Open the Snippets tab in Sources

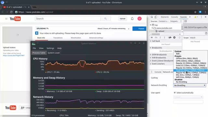174,21
